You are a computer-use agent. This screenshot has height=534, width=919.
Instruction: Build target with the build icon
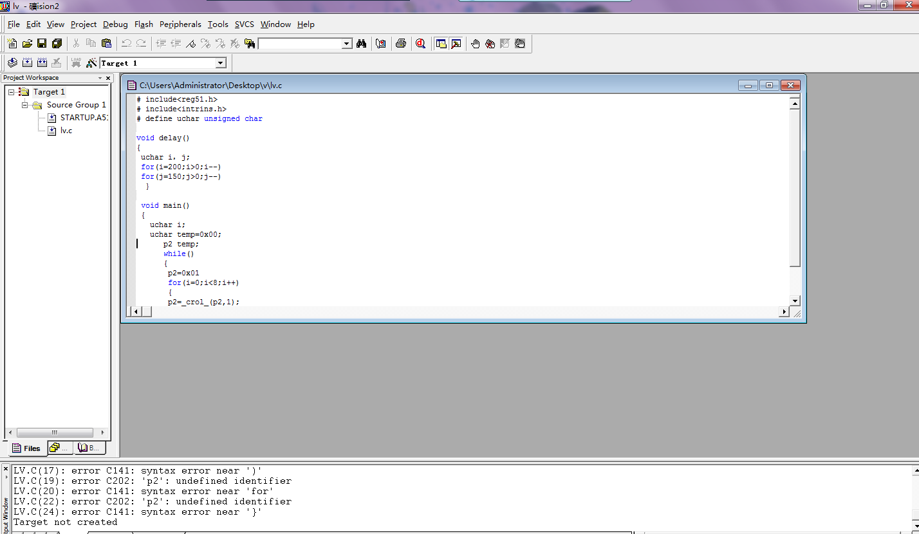[x=27, y=62]
